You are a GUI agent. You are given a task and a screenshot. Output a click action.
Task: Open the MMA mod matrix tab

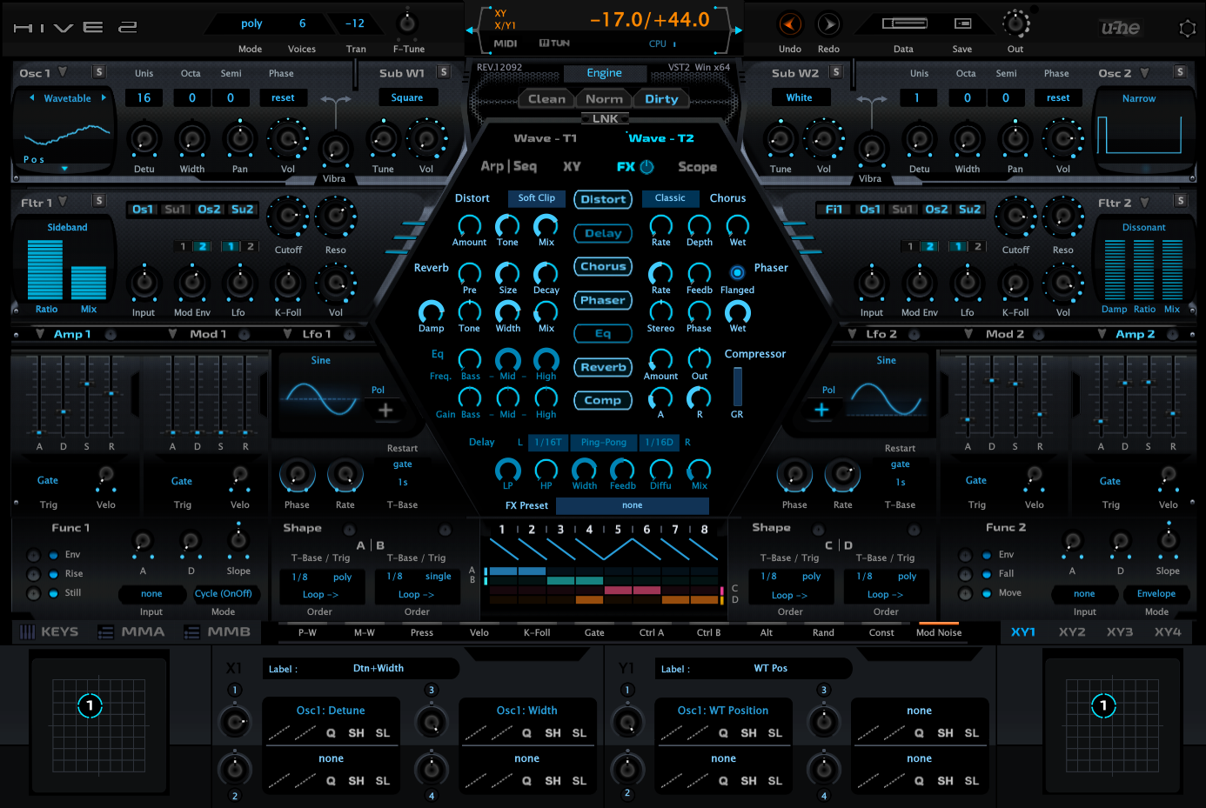click(133, 632)
